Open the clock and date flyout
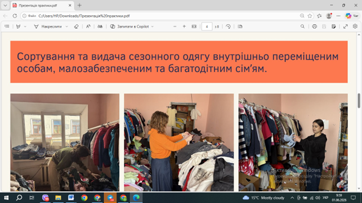 pos(339,198)
